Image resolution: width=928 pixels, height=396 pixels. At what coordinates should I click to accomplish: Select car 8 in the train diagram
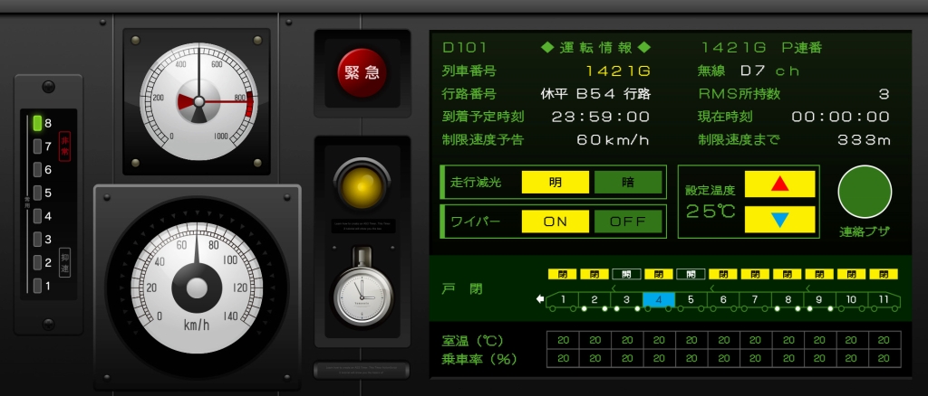click(x=788, y=300)
